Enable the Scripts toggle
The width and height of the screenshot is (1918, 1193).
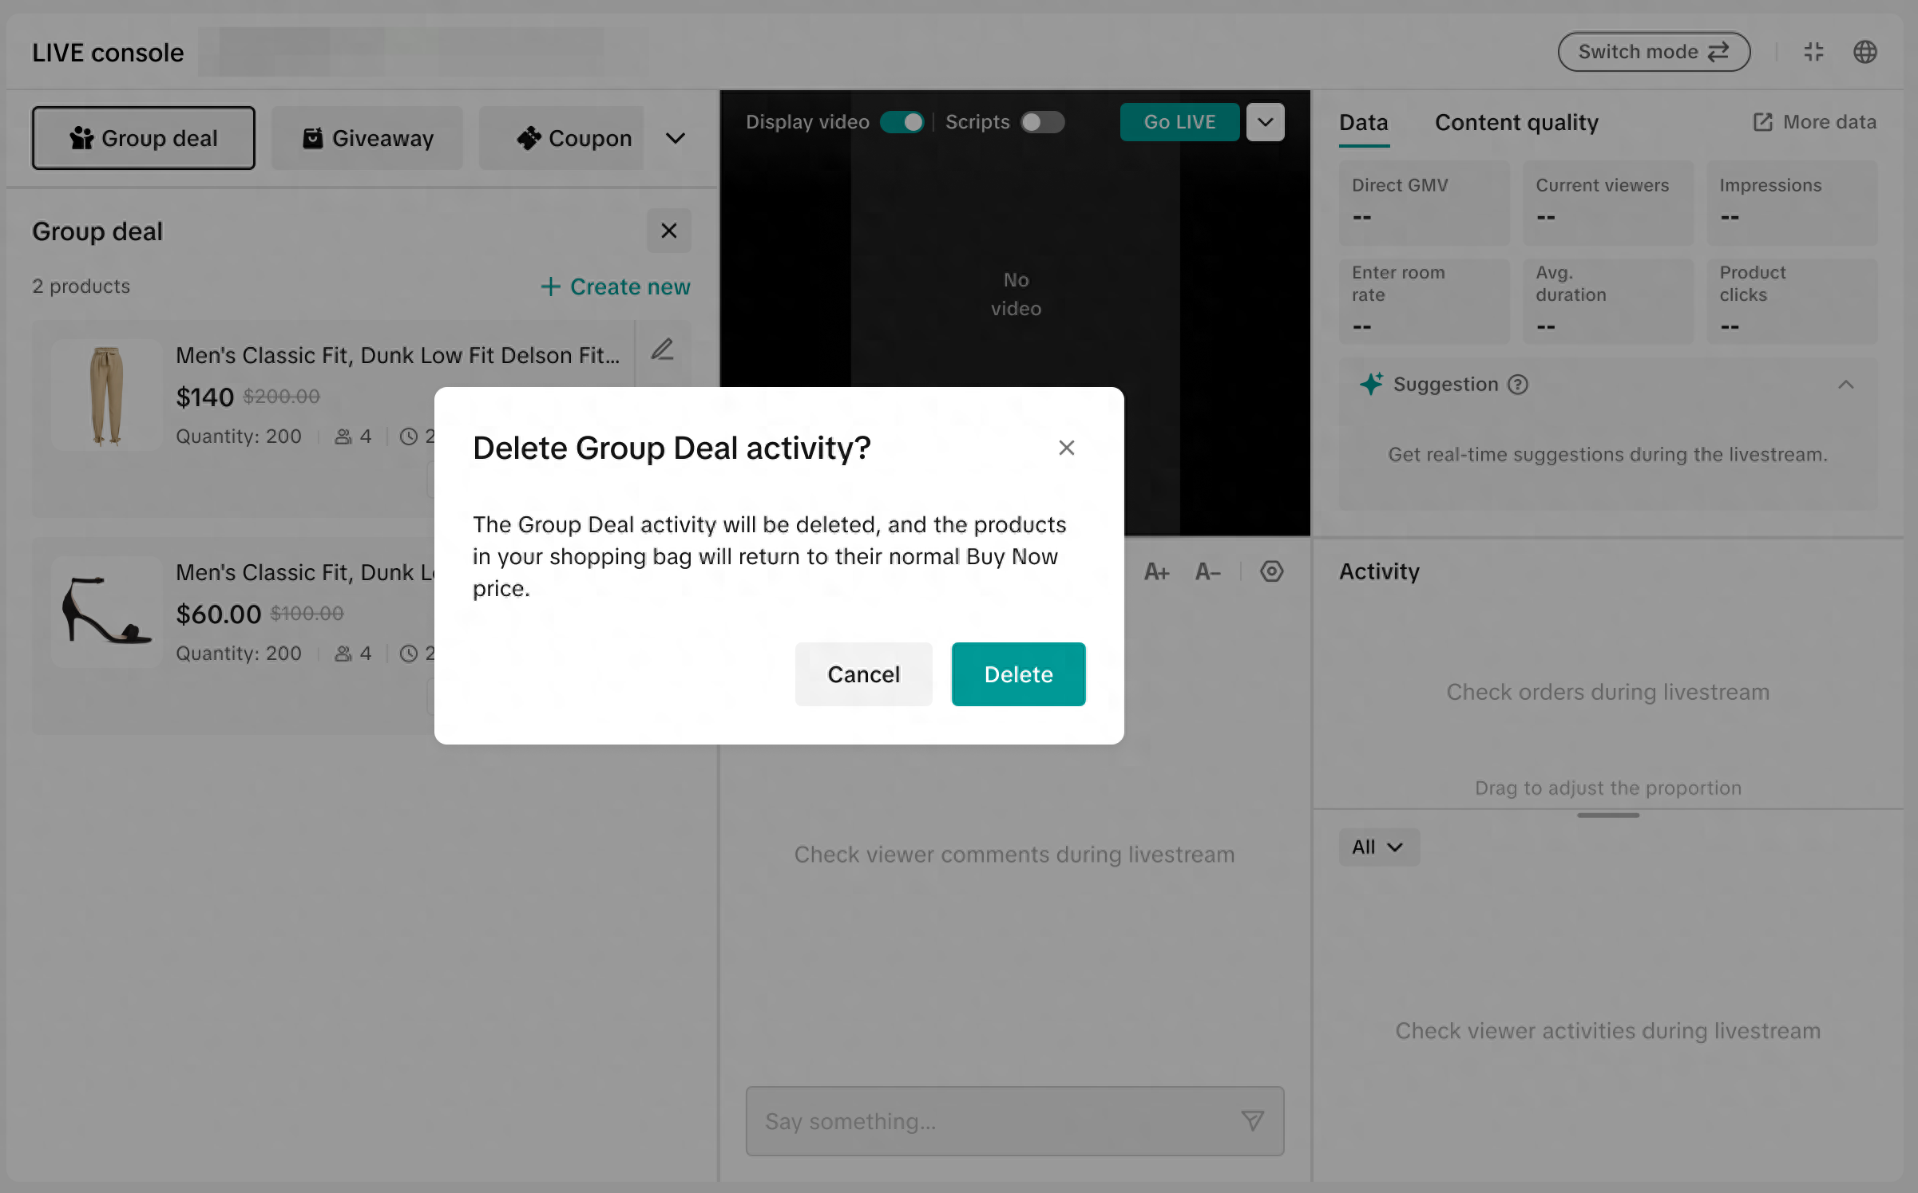(x=1042, y=122)
